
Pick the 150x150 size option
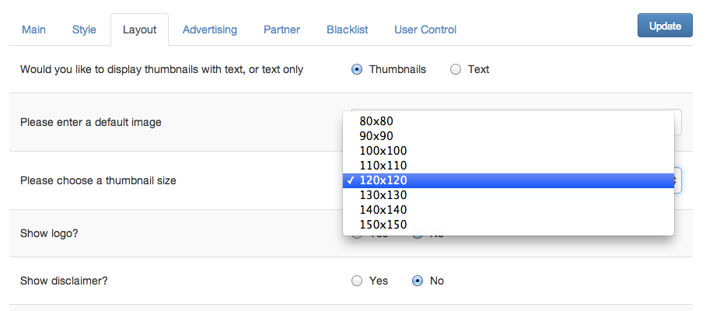click(x=383, y=225)
